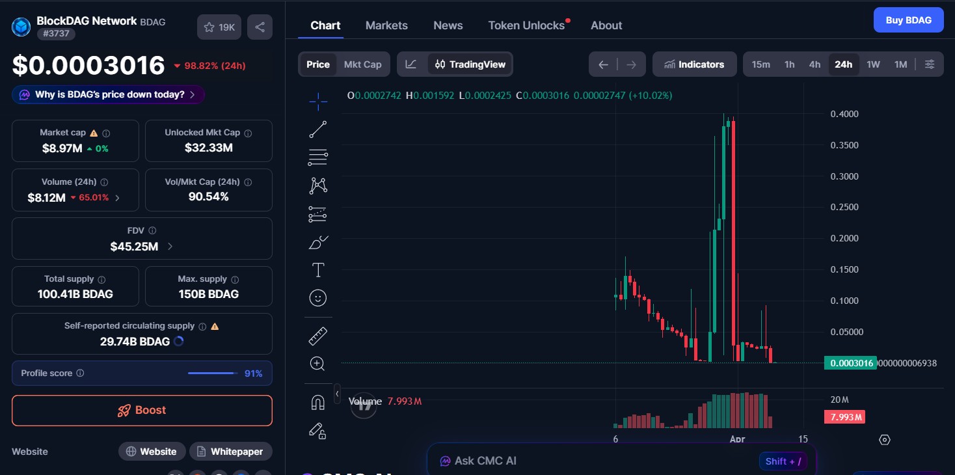Enable the magnet mode tool

pyautogui.click(x=317, y=403)
